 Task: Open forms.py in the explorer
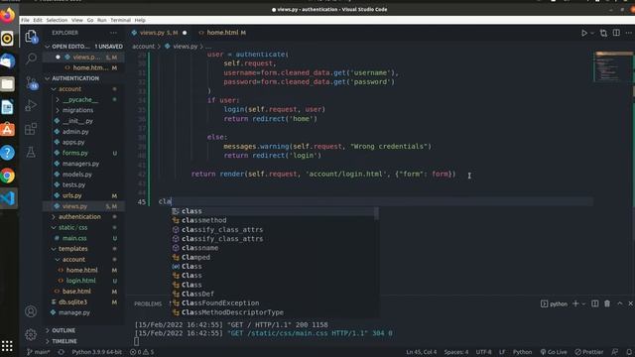pyautogui.click(x=75, y=153)
